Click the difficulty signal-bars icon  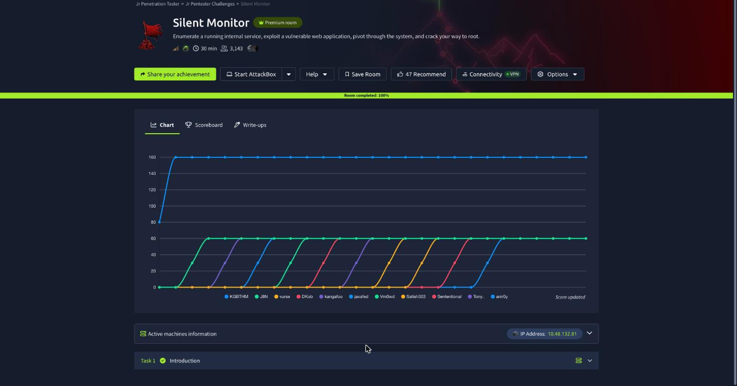point(176,48)
